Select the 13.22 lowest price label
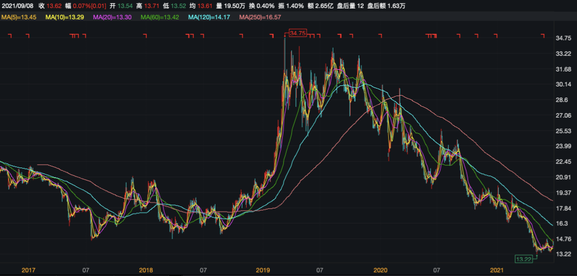This screenshot has width=577, height=276. point(524,259)
